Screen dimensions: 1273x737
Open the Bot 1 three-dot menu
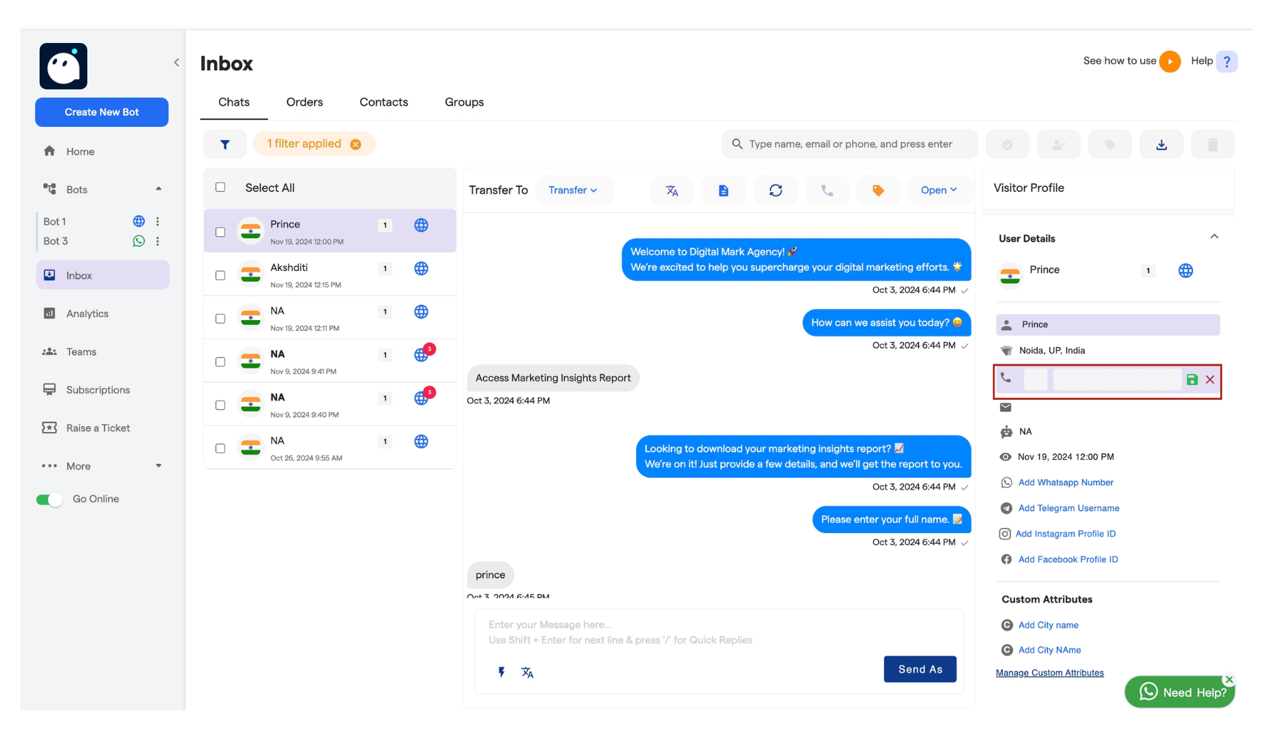(158, 222)
